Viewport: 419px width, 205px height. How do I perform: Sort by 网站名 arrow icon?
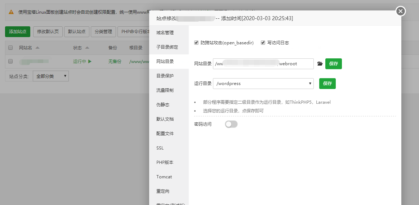click(x=37, y=48)
